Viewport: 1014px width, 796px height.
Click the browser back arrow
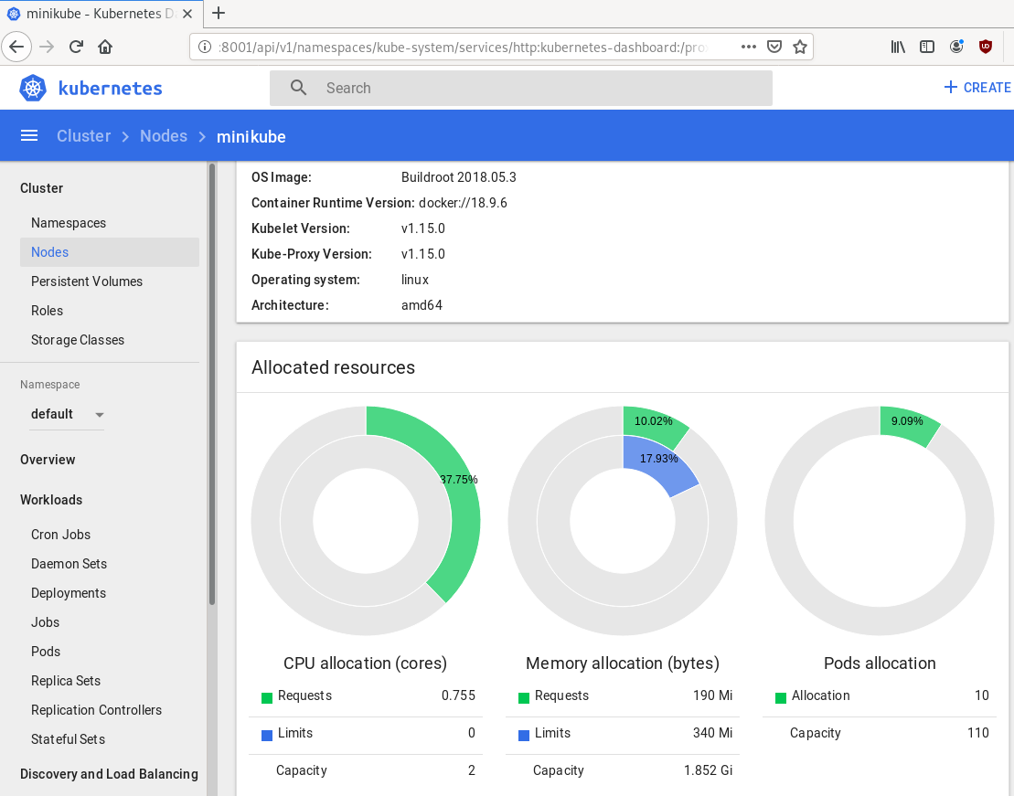tap(16, 47)
